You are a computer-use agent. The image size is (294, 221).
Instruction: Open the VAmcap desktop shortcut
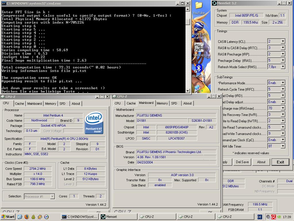[199, 49]
